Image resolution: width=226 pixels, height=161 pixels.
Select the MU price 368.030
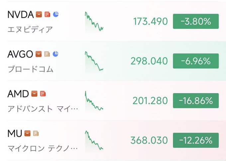click(x=149, y=140)
